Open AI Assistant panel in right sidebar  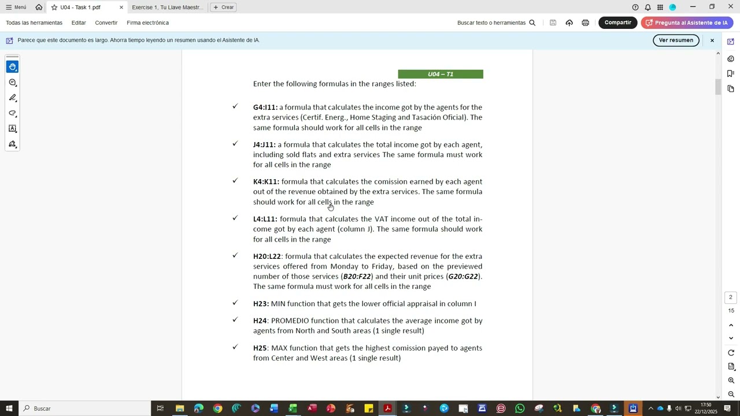click(x=731, y=42)
